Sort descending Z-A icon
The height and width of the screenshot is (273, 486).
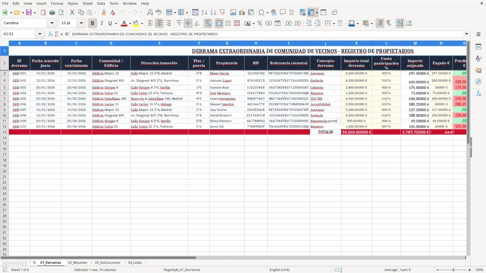(213, 13)
